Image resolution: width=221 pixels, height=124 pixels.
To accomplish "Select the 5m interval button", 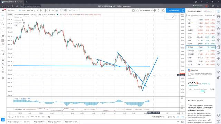I will point(20,11).
